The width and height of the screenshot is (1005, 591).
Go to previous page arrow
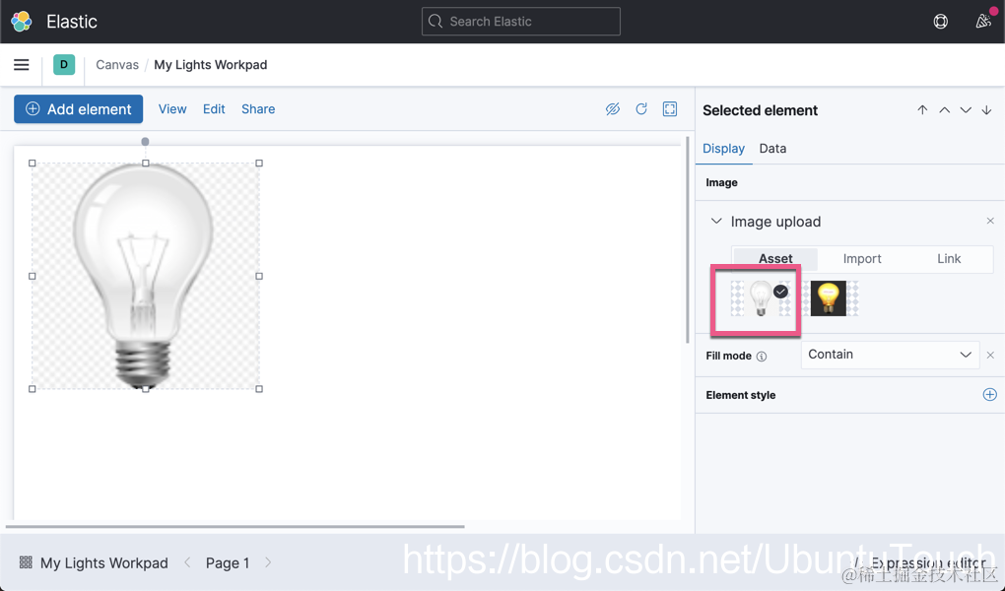(x=187, y=562)
